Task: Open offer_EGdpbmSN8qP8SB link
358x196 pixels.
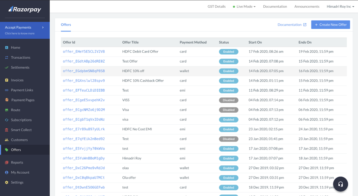Action: [84, 71]
